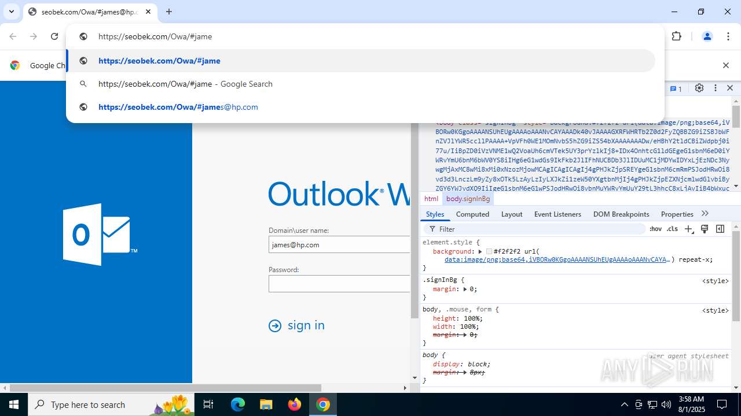Reload the page with the refresh icon
Image resolution: width=741 pixels, height=416 pixels.
point(54,36)
